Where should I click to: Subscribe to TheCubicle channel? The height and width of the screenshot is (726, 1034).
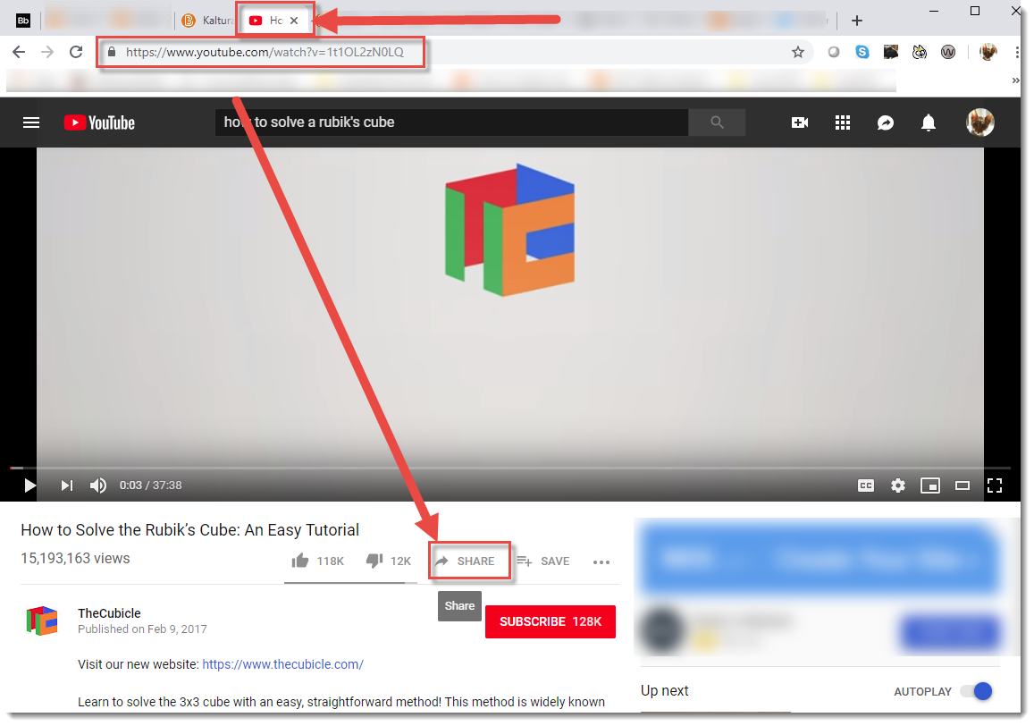(x=550, y=621)
